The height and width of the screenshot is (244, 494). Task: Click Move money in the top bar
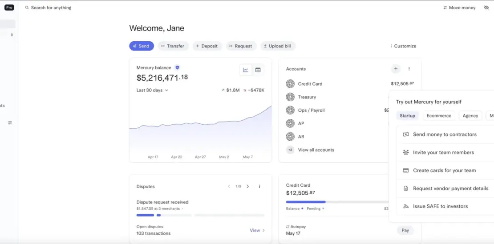coord(459,8)
